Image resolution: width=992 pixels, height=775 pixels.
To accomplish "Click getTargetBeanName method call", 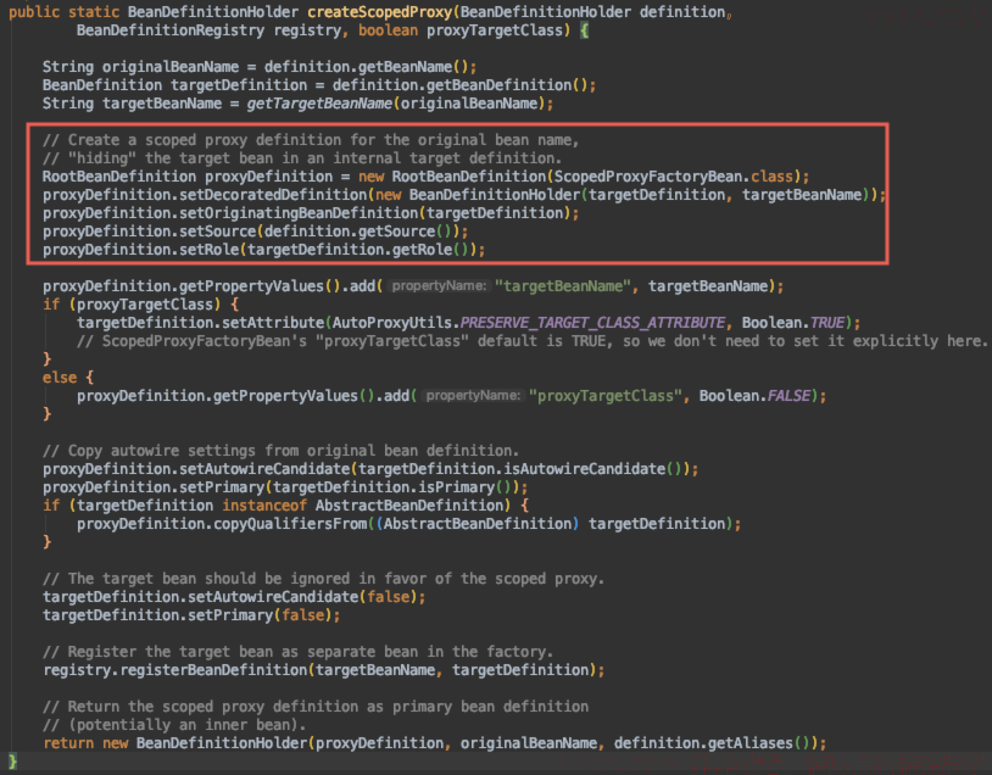I will point(320,104).
